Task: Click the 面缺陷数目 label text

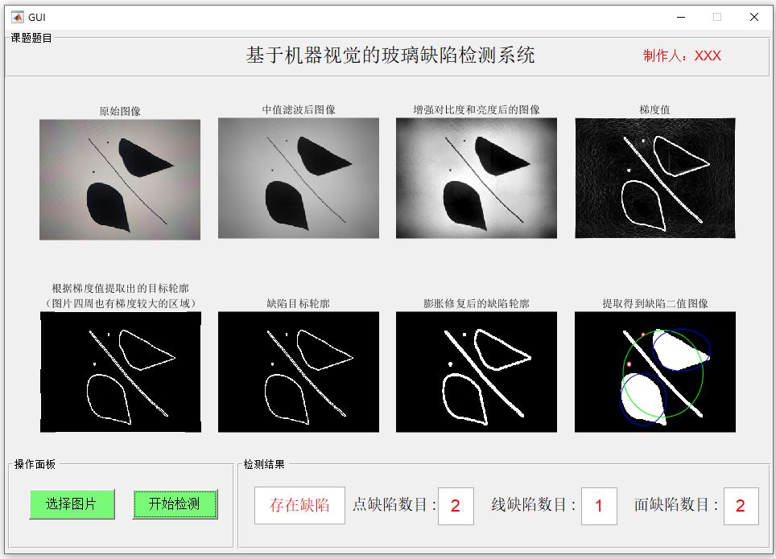Action: 676,504
